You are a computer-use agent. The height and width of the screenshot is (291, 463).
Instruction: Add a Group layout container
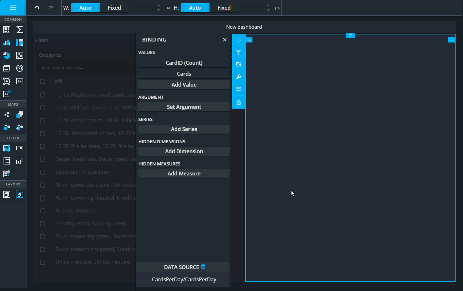point(7,194)
